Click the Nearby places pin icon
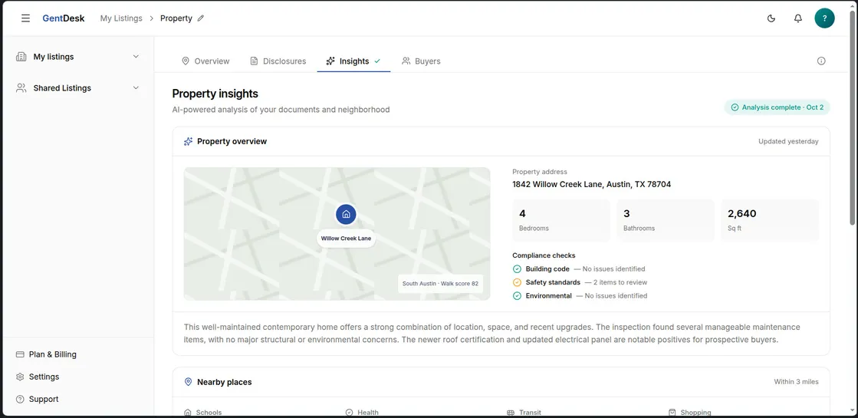The height and width of the screenshot is (418, 858). (188, 382)
